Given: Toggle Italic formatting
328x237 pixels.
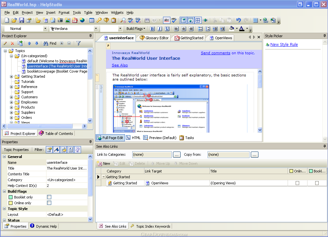Looking at the screenshot, I should pos(160,29).
